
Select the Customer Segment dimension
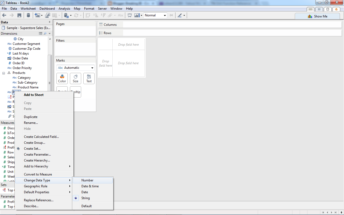tap(26, 44)
